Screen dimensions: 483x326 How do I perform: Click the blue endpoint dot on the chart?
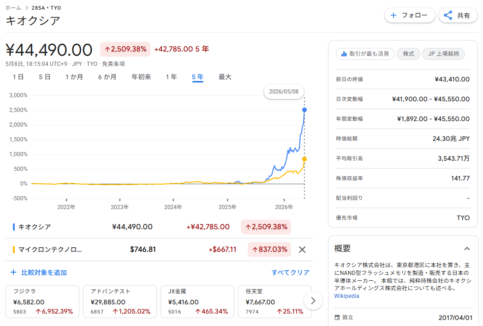tap(304, 110)
